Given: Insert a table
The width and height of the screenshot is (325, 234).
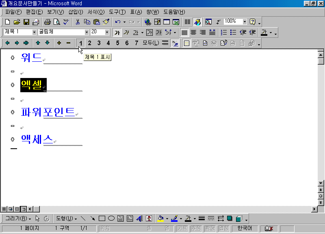Looking at the screenshot, I should pos(167,22).
